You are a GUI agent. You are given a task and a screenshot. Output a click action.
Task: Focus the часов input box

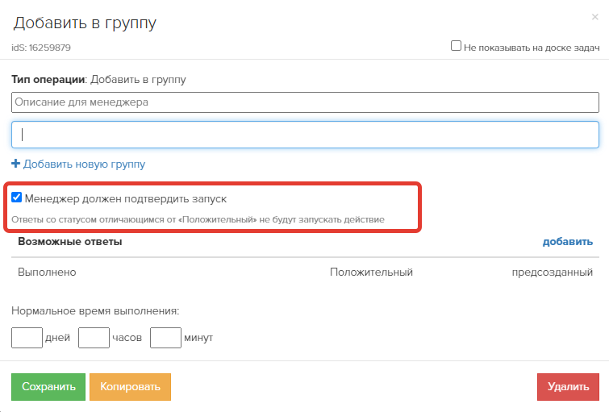(x=94, y=338)
